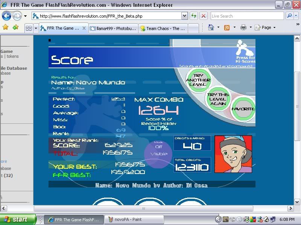Toggle the Mode Off Visible circle
Screen dimensions: 301x225
coord(158,151)
